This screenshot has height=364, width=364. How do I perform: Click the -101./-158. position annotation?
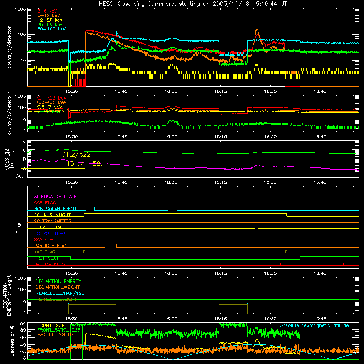pyautogui.click(x=82, y=164)
